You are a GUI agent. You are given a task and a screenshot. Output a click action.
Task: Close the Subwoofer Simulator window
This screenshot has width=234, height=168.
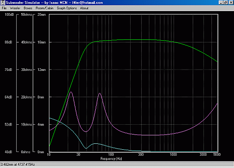231,3
